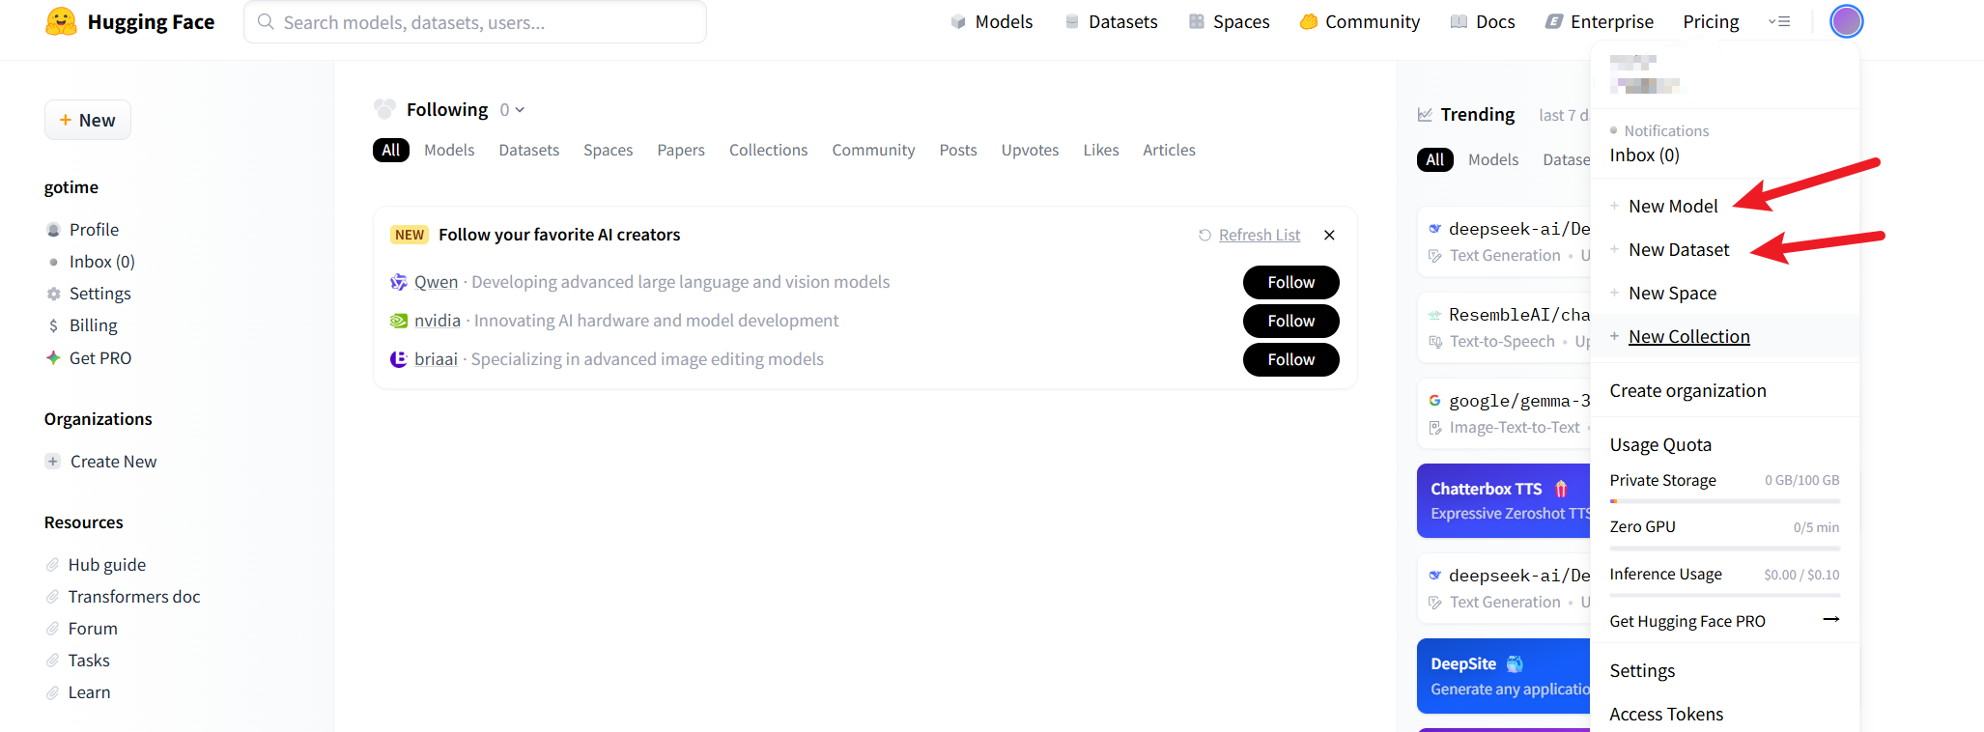
Task: Open Inbox (0) in user menu
Action: [x=1644, y=155]
